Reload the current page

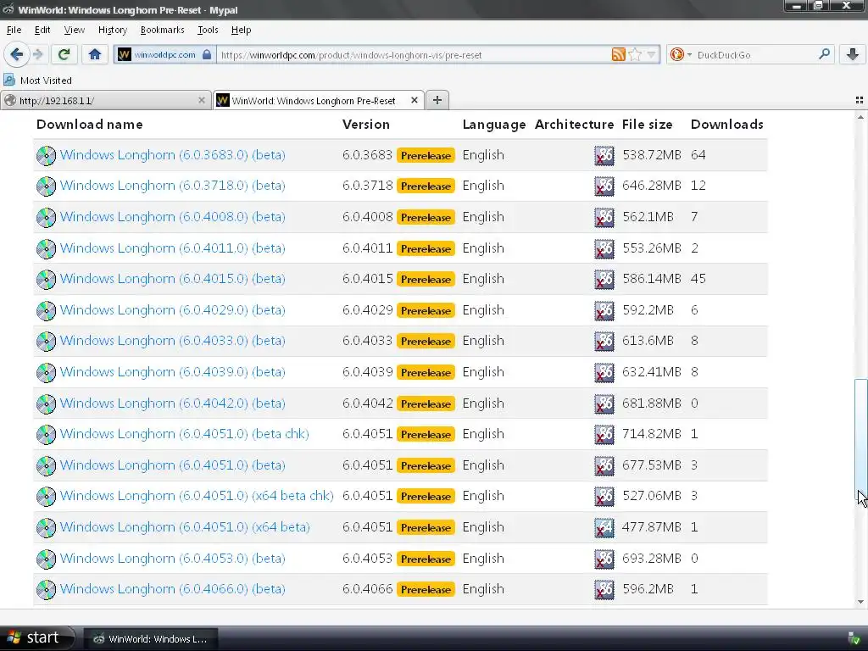click(64, 54)
